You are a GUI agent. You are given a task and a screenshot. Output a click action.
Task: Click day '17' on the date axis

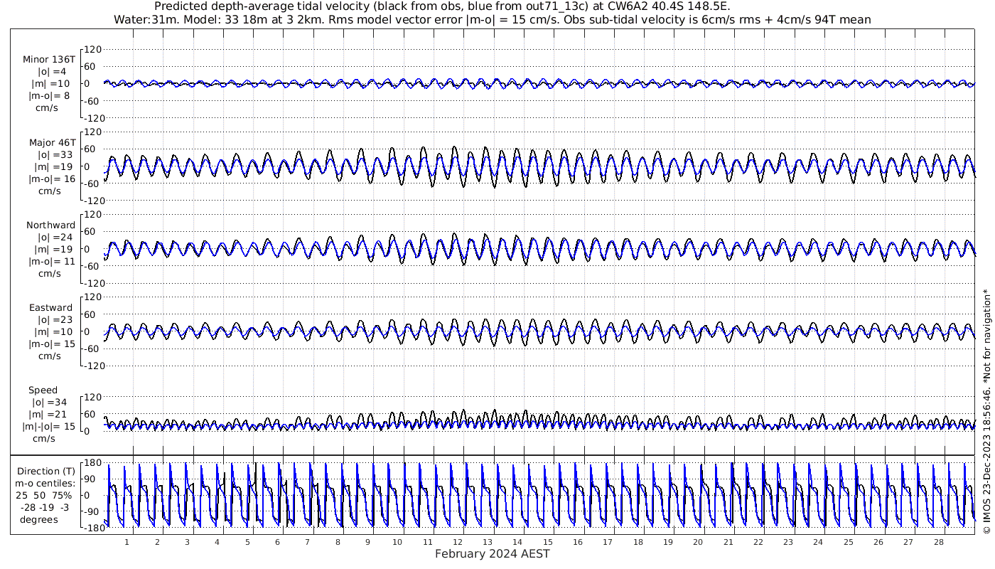[x=608, y=542]
